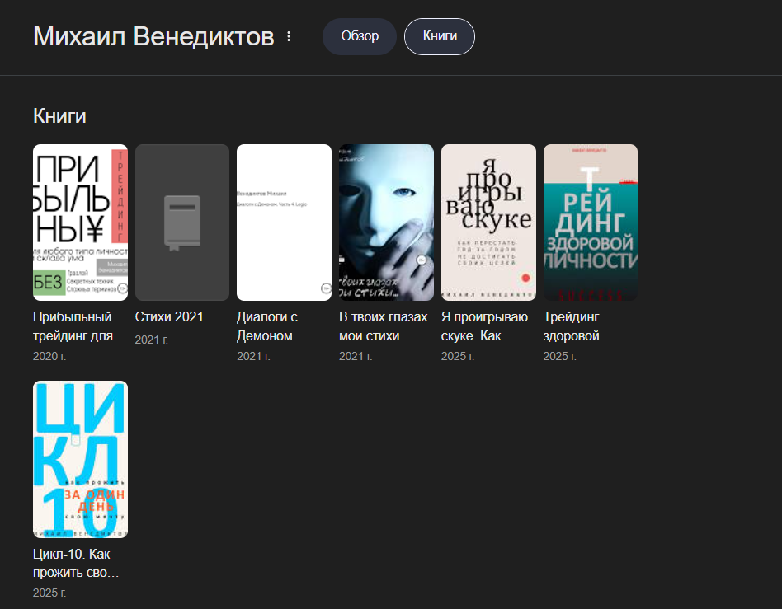
Task: Click the Трейдинг здоровой личности cover
Action: click(x=590, y=223)
